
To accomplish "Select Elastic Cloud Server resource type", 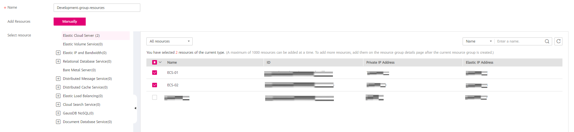I will pos(81,35).
